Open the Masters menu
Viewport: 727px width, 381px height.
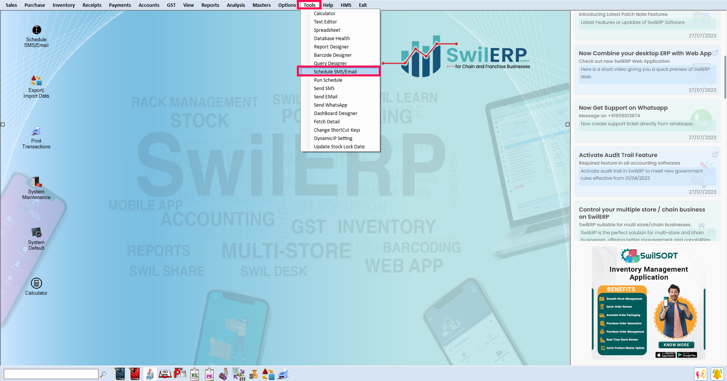pyautogui.click(x=262, y=5)
